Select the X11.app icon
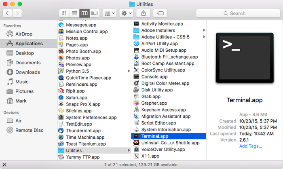Screen dimensions: 283x169 pyautogui.click(x=136, y=156)
